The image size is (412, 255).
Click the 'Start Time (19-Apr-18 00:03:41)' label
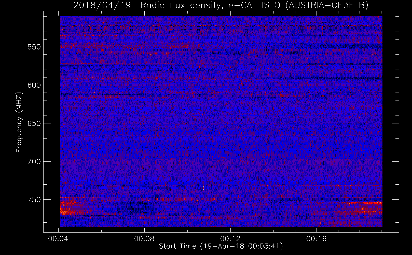coord(221,246)
